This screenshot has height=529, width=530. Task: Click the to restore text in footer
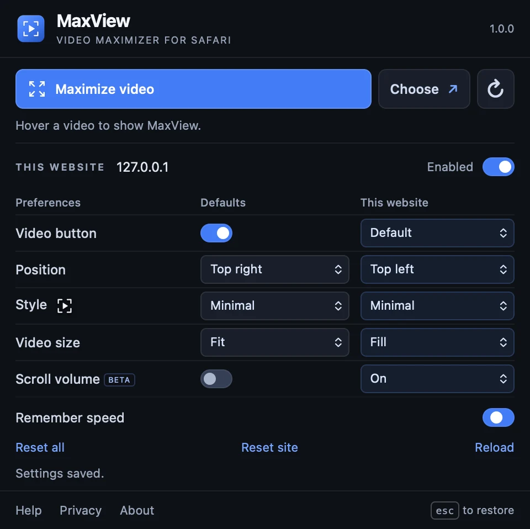(x=488, y=510)
